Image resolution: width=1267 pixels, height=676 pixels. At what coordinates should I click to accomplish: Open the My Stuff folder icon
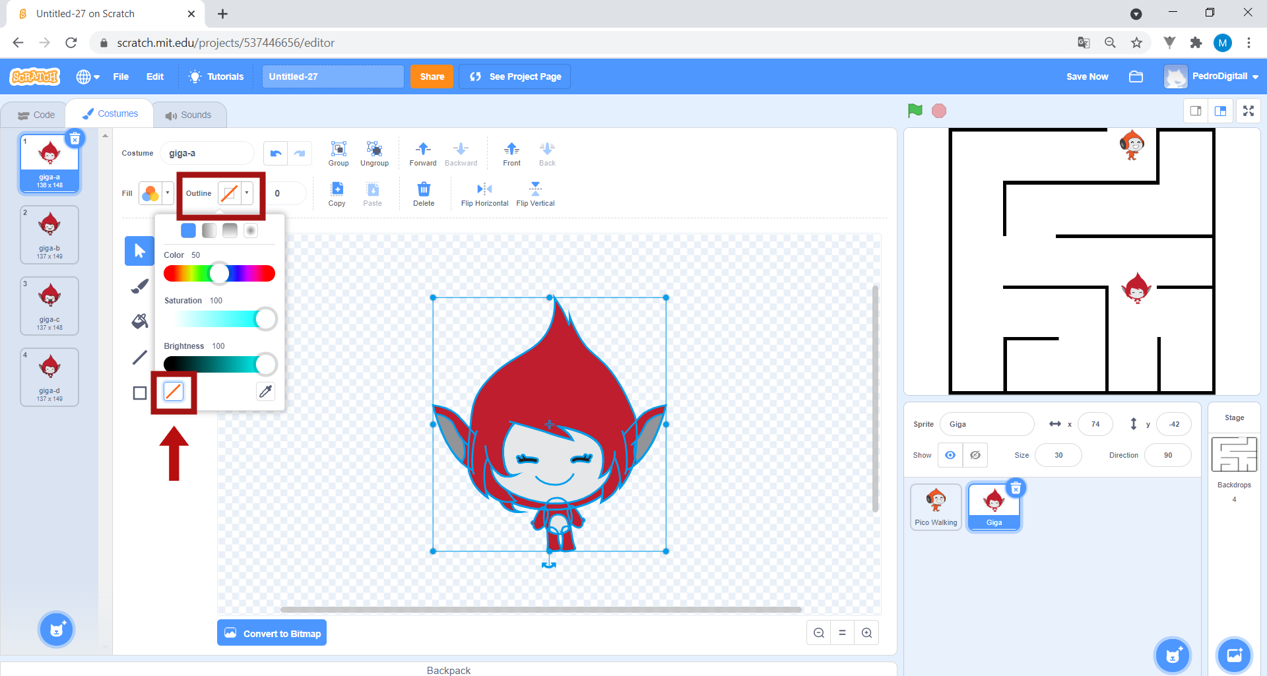[1136, 77]
